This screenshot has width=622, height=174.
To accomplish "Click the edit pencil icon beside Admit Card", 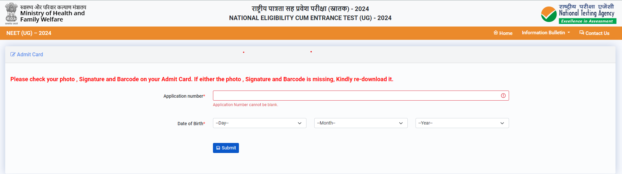I will pos(13,54).
